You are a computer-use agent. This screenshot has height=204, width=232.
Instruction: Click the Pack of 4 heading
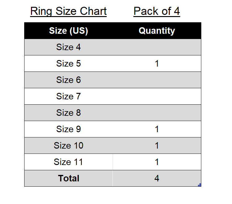tap(157, 11)
